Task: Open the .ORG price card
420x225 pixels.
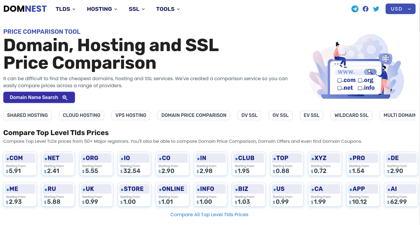Action: (x=96, y=164)
